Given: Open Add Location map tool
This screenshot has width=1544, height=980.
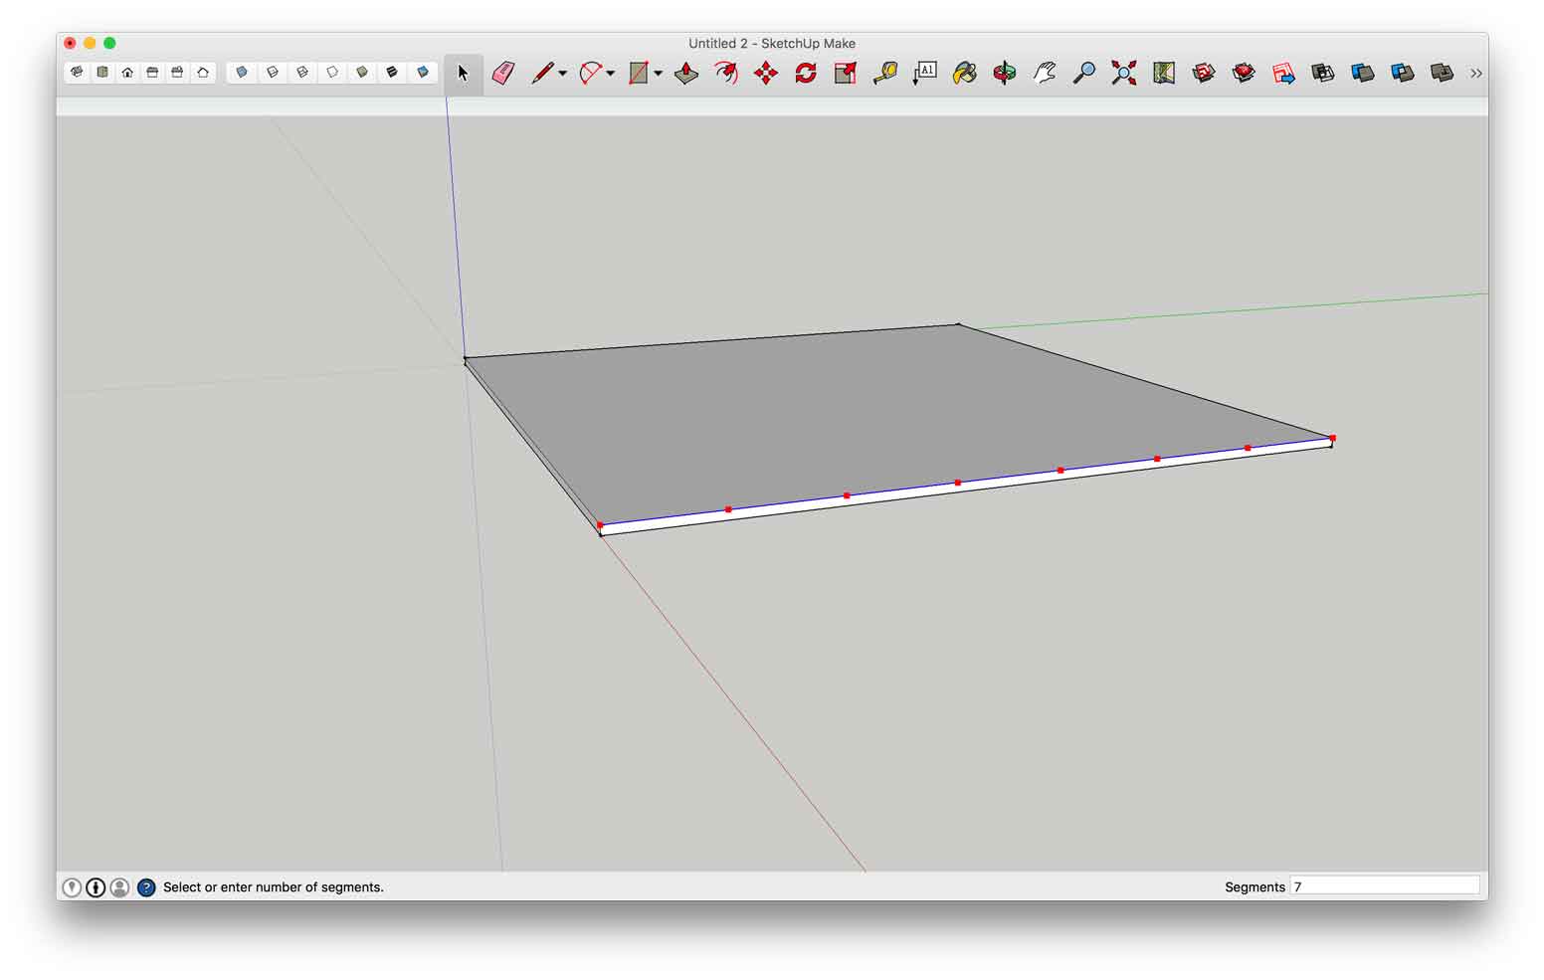Looking at the screenshot, I should (x=1164, y=73).
